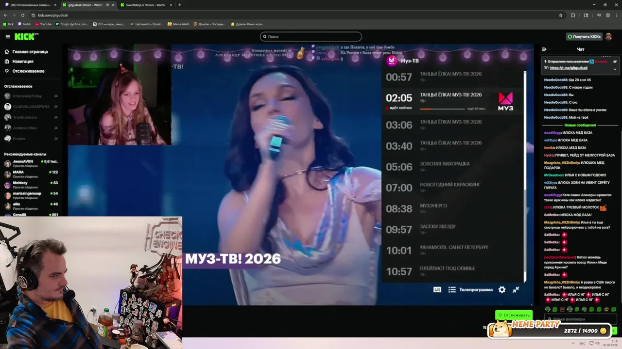This screenshot has width=622, height=349.
Task: Switch to the Отслеживаемые активные Twitch tab
Action: pyautogui.click(x=30, y=5)
